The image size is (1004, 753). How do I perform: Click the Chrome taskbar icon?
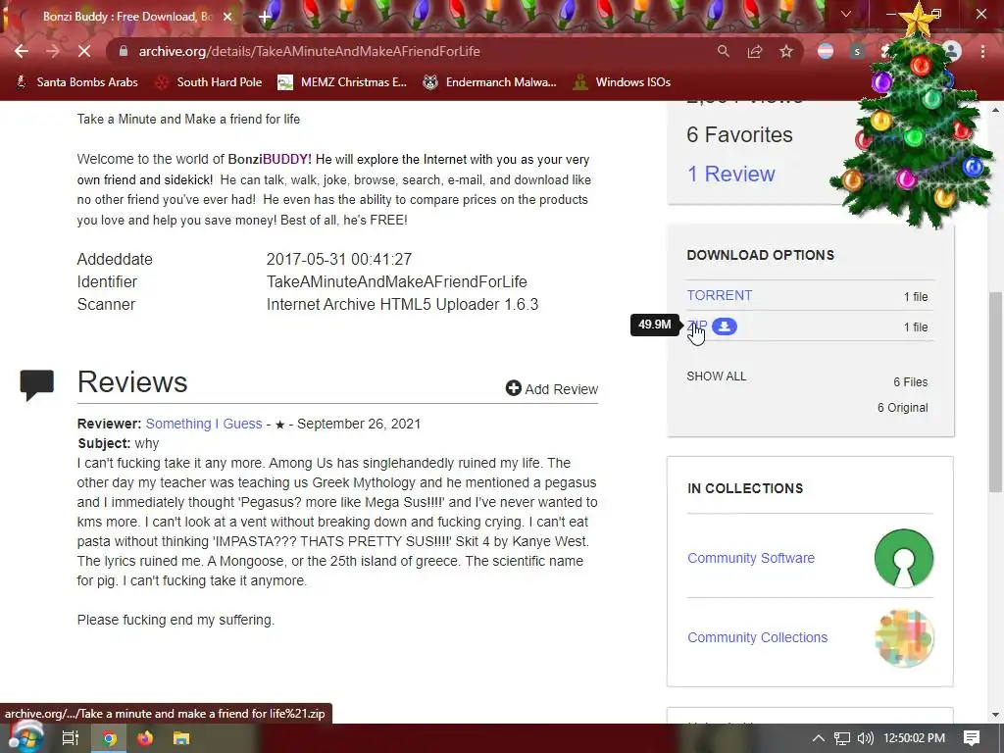coord(110,738)
